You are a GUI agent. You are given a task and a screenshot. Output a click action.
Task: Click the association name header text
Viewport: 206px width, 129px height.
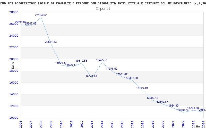pyautogui.click(x=103, y=3)
